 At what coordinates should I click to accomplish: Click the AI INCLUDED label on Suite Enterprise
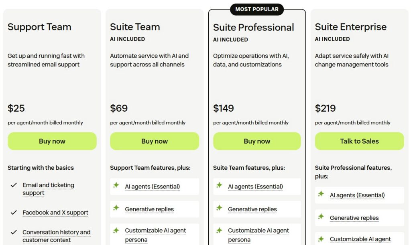[333, 39]
